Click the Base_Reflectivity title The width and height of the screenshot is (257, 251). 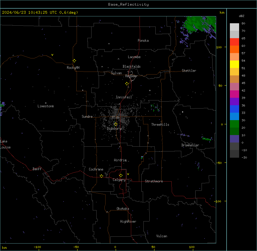128,4
